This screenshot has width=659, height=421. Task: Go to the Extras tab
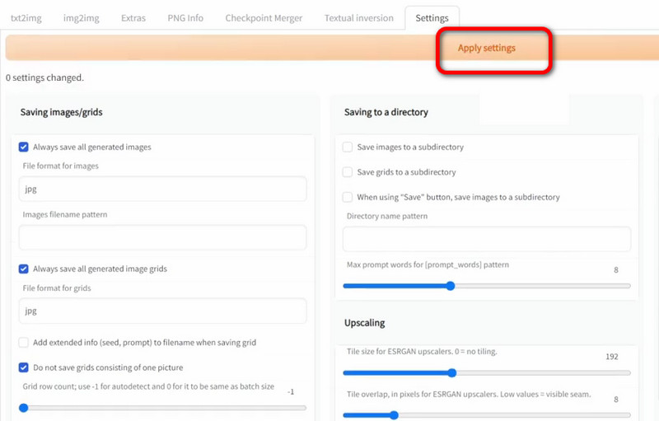pyautogui.click(x=134, y=18)
